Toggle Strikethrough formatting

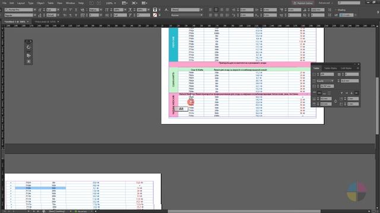(76, 15)
